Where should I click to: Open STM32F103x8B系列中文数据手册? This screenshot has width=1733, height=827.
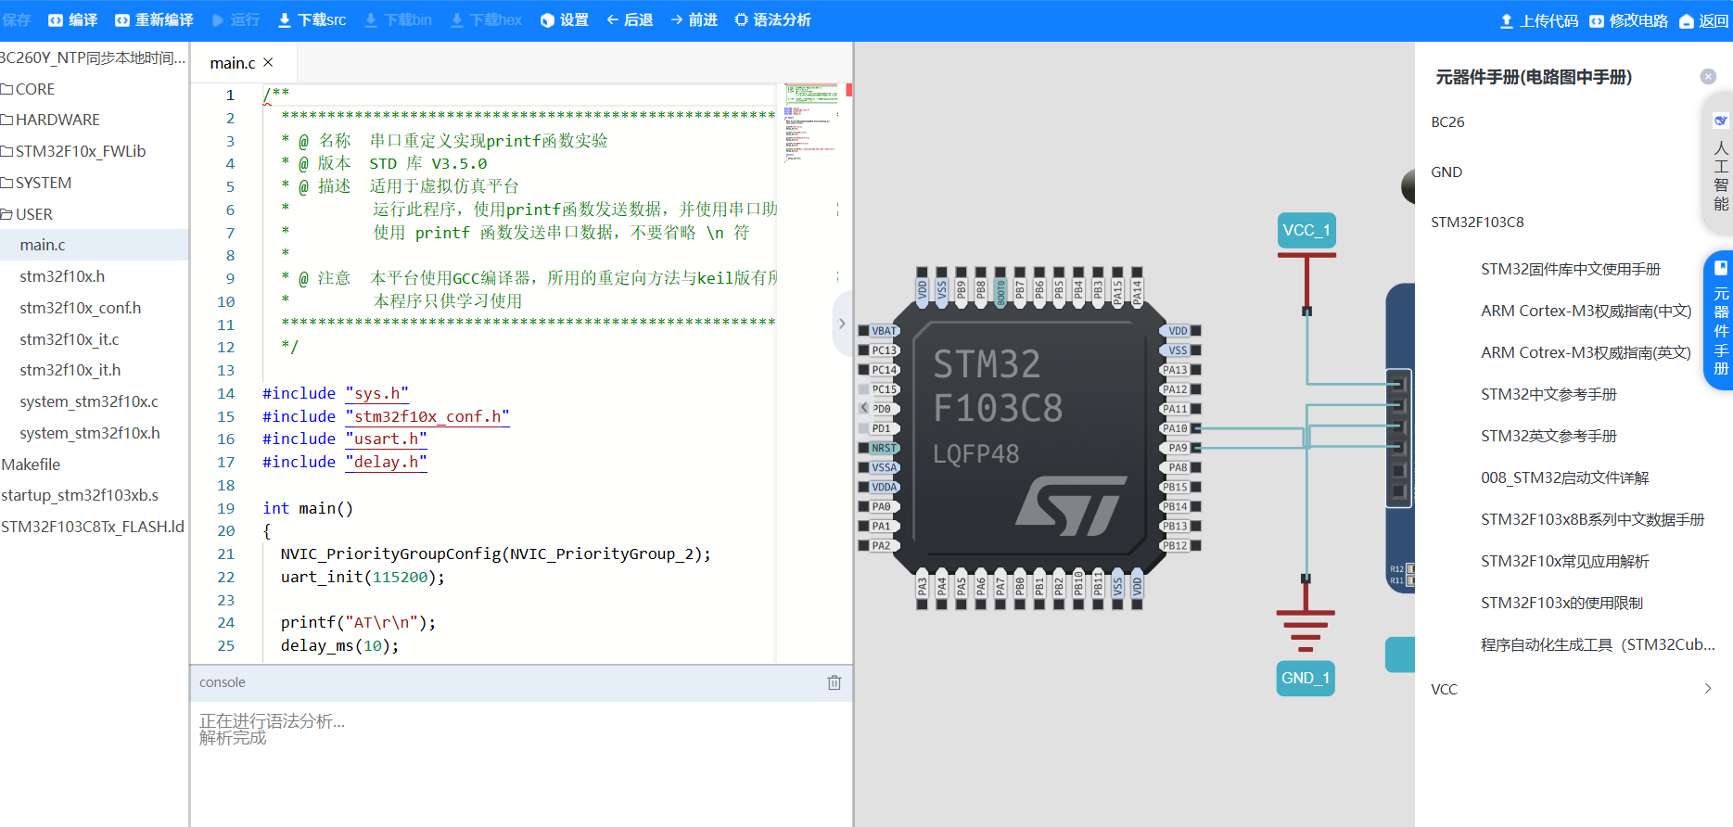pyautogui.click(x=1593, y=520)
